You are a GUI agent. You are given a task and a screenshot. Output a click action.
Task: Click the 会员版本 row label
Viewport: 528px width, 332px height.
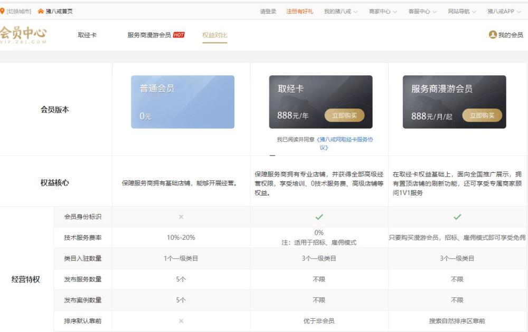pos(55,110)
